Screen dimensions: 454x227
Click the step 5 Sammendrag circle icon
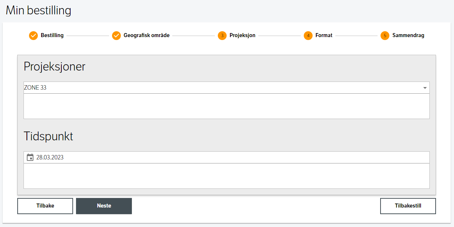point(385,36)
